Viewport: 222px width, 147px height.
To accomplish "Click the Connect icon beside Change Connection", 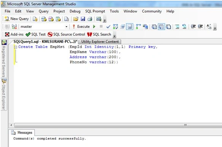I will coord(7,27).
